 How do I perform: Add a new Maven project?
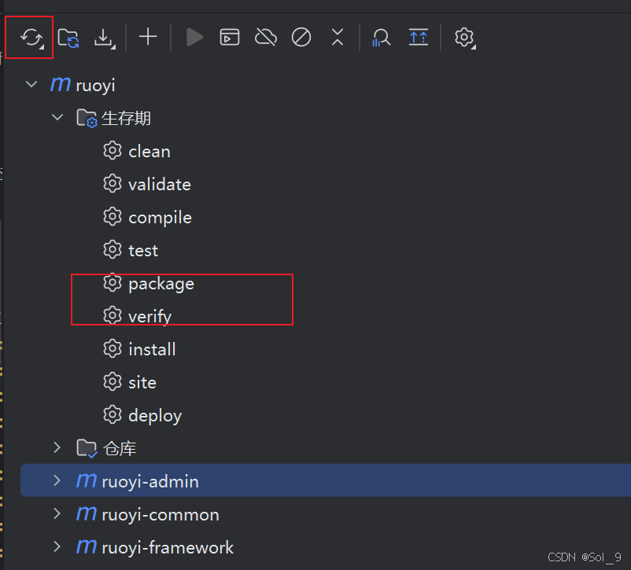[x=148, y=37]
